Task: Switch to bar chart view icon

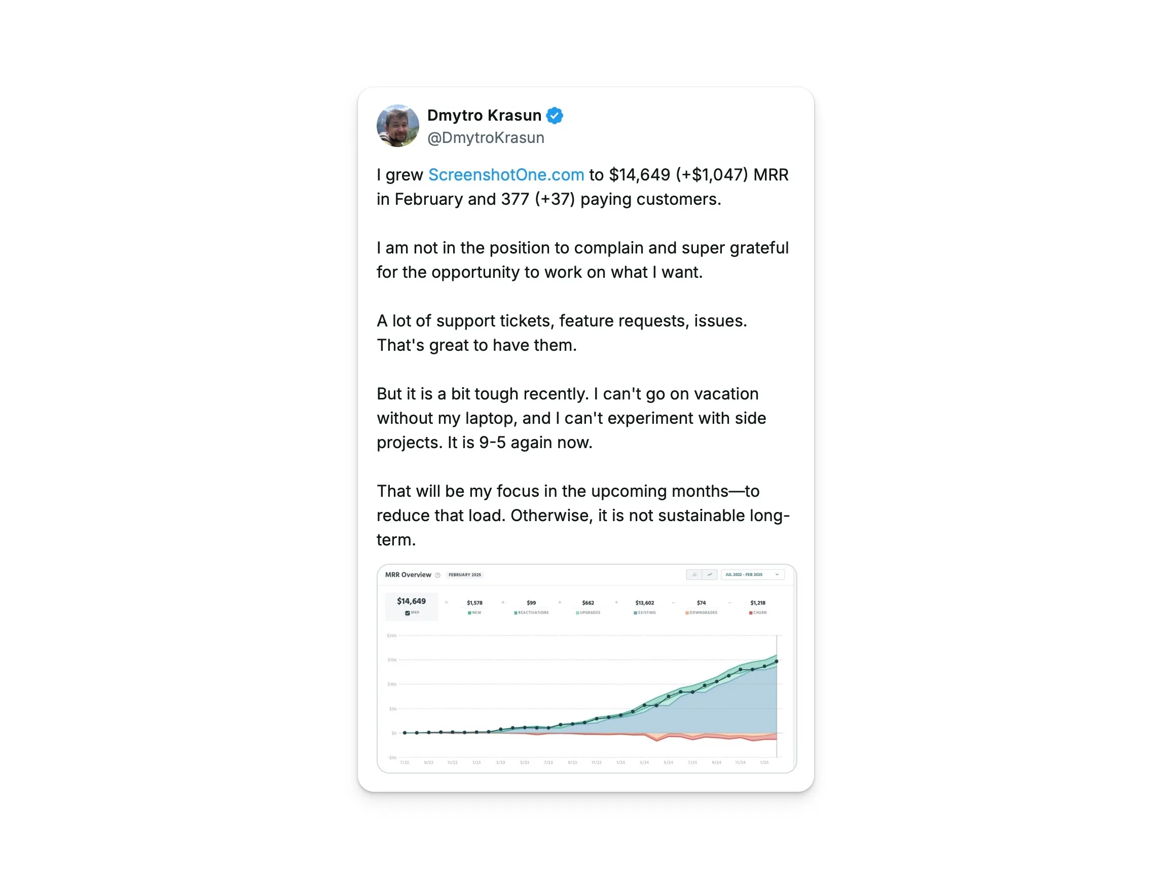Action: click(694, 574)
